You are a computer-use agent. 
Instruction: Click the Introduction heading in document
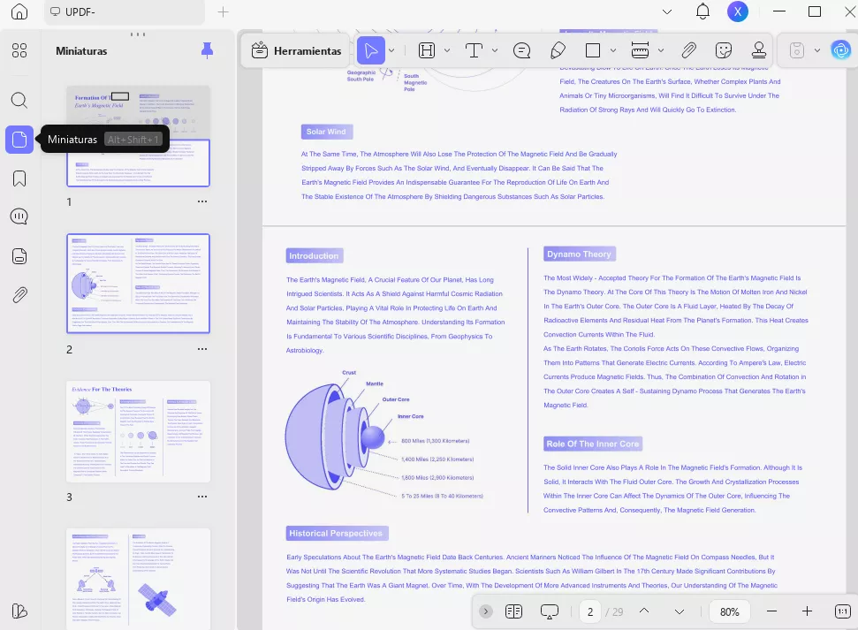pos(314,255)
